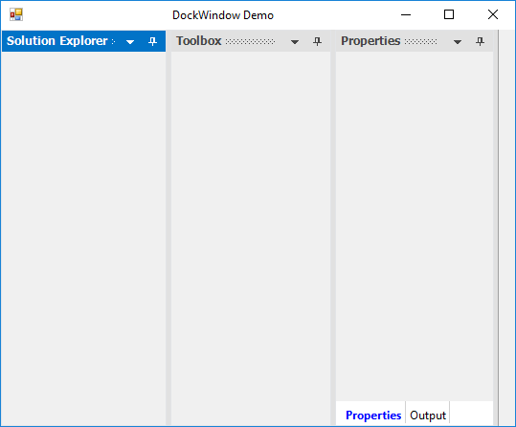Select the Properties tab at bottom

[x=372, y=416]
